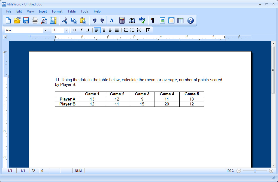Click scrollbar up arrow
Image resolution: width=278 pixels, height=182 pixels.
click(273, 43)
